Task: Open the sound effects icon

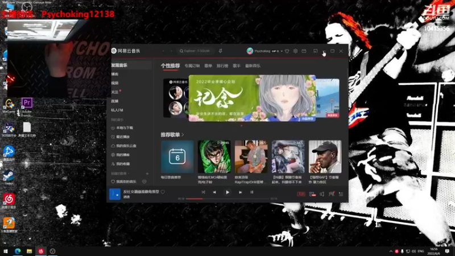Action: coord(312,194)
